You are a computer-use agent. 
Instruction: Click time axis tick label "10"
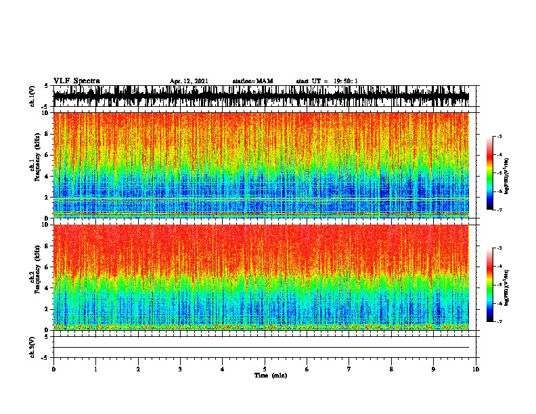476,369
